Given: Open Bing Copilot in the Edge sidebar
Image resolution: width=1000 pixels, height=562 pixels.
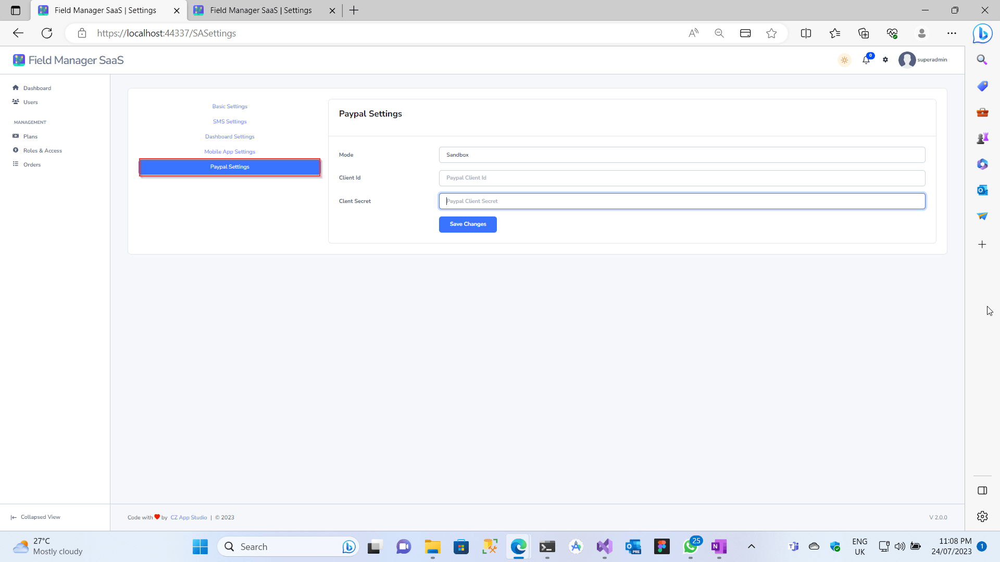Looking at the screenshot, I should [x=982, y=33].
